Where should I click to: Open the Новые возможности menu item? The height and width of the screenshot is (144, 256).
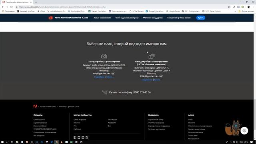[102, 18]
